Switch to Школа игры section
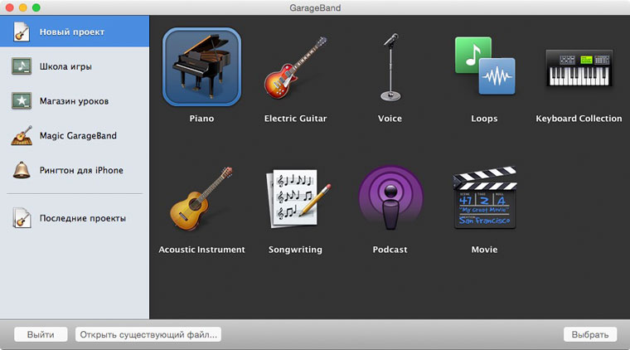The height and width of the screenshot is (350, 630). pyautogui.click(x=75, y=66)
